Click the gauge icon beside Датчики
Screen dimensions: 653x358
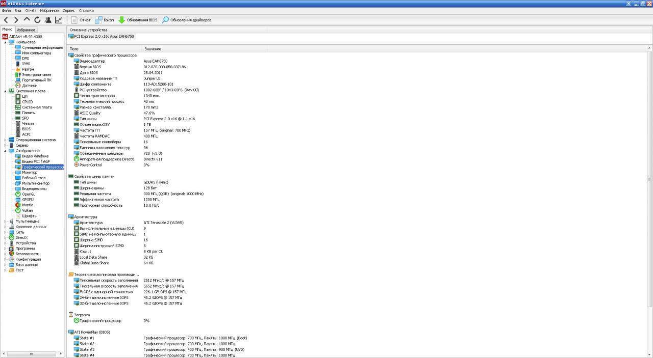(x=18, y=86)
